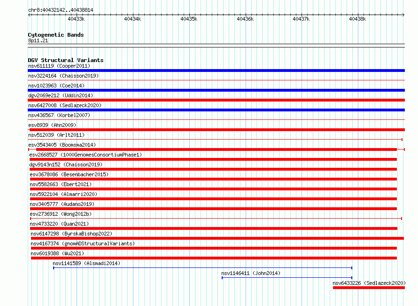Image resolution: width=418 pixels, height=306 pixels.
Task: Select the nsv1141589 (Alsmadi2014) blue line
Action: pos(202,268)
